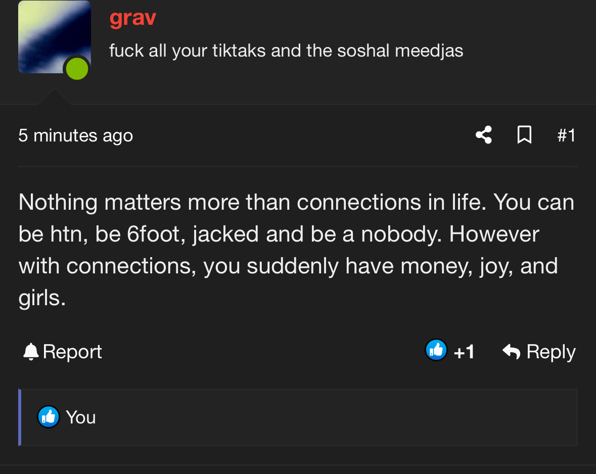The height and width of the screenshot is (474, 596).
Task: Click the Reply text label
Action: pos(551,352)
